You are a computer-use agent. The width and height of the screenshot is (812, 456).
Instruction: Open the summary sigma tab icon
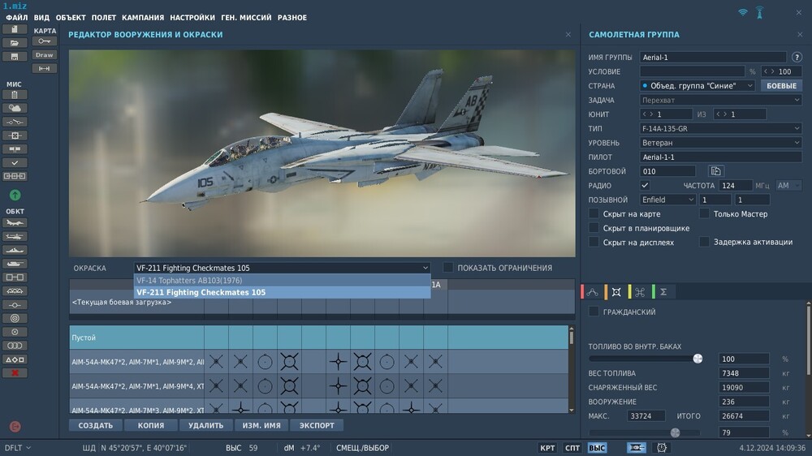pyautogui.click(x=663, y=292)
